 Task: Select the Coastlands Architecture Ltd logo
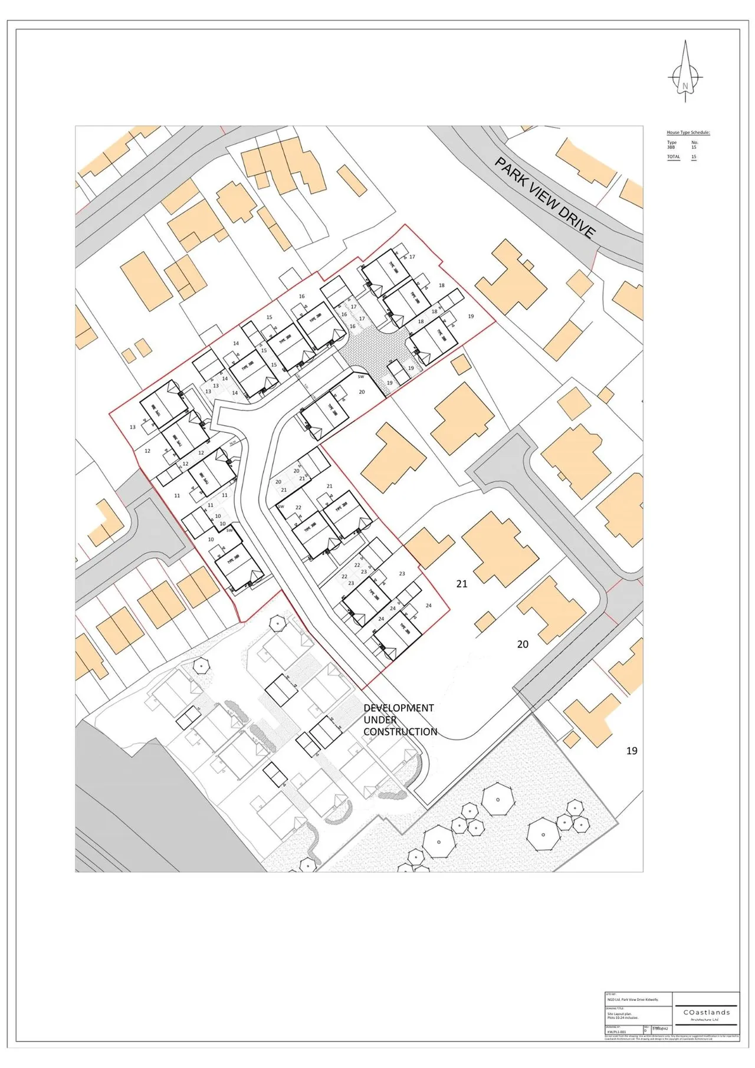click(x=706, y=1014)
